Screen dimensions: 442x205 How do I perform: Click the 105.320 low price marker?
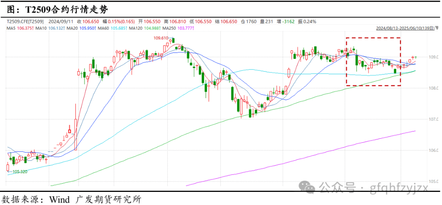point(20,172)
